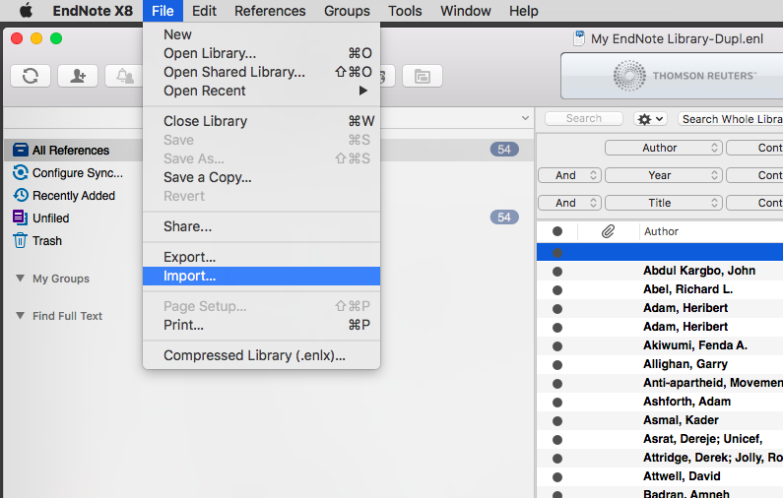Select Open Library in File menu
The width and height of the screenshot is (783, 498).
tap(261, 53)
